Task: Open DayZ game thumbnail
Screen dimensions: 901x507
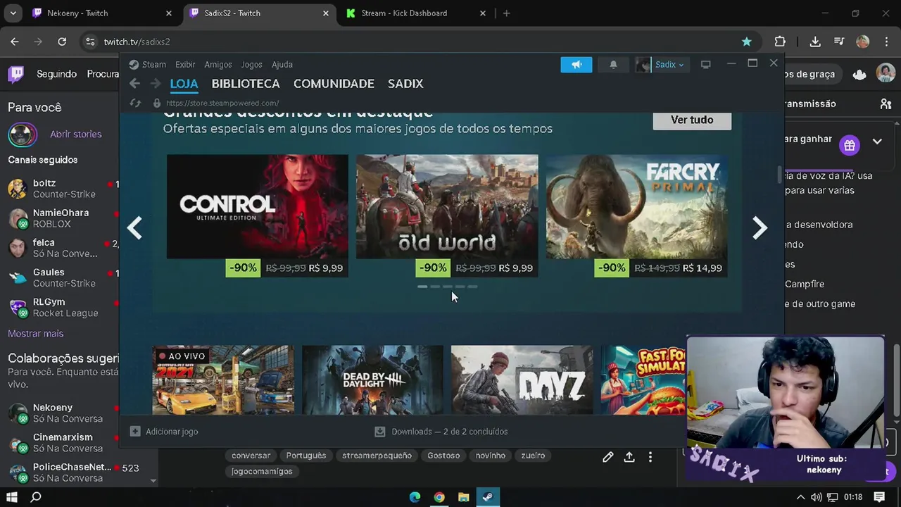Action: click(x=522, y=380)
